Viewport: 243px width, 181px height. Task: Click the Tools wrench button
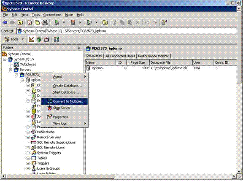point(11,39)
